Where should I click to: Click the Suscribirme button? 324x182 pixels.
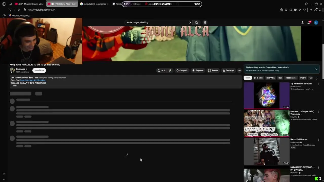tap(39, 70)
